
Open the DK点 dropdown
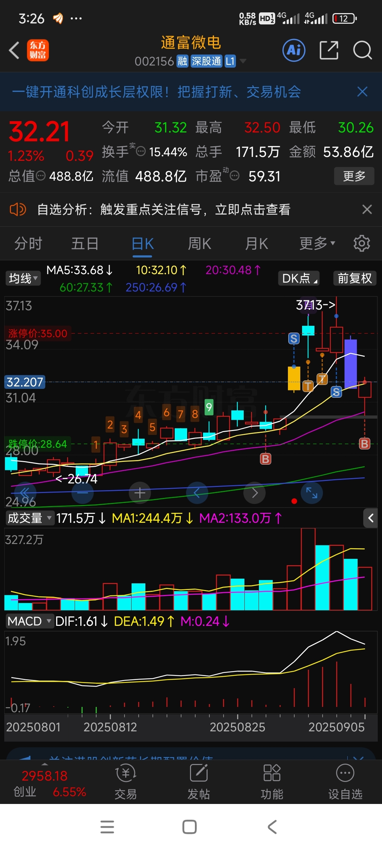[x=299, y=278]
